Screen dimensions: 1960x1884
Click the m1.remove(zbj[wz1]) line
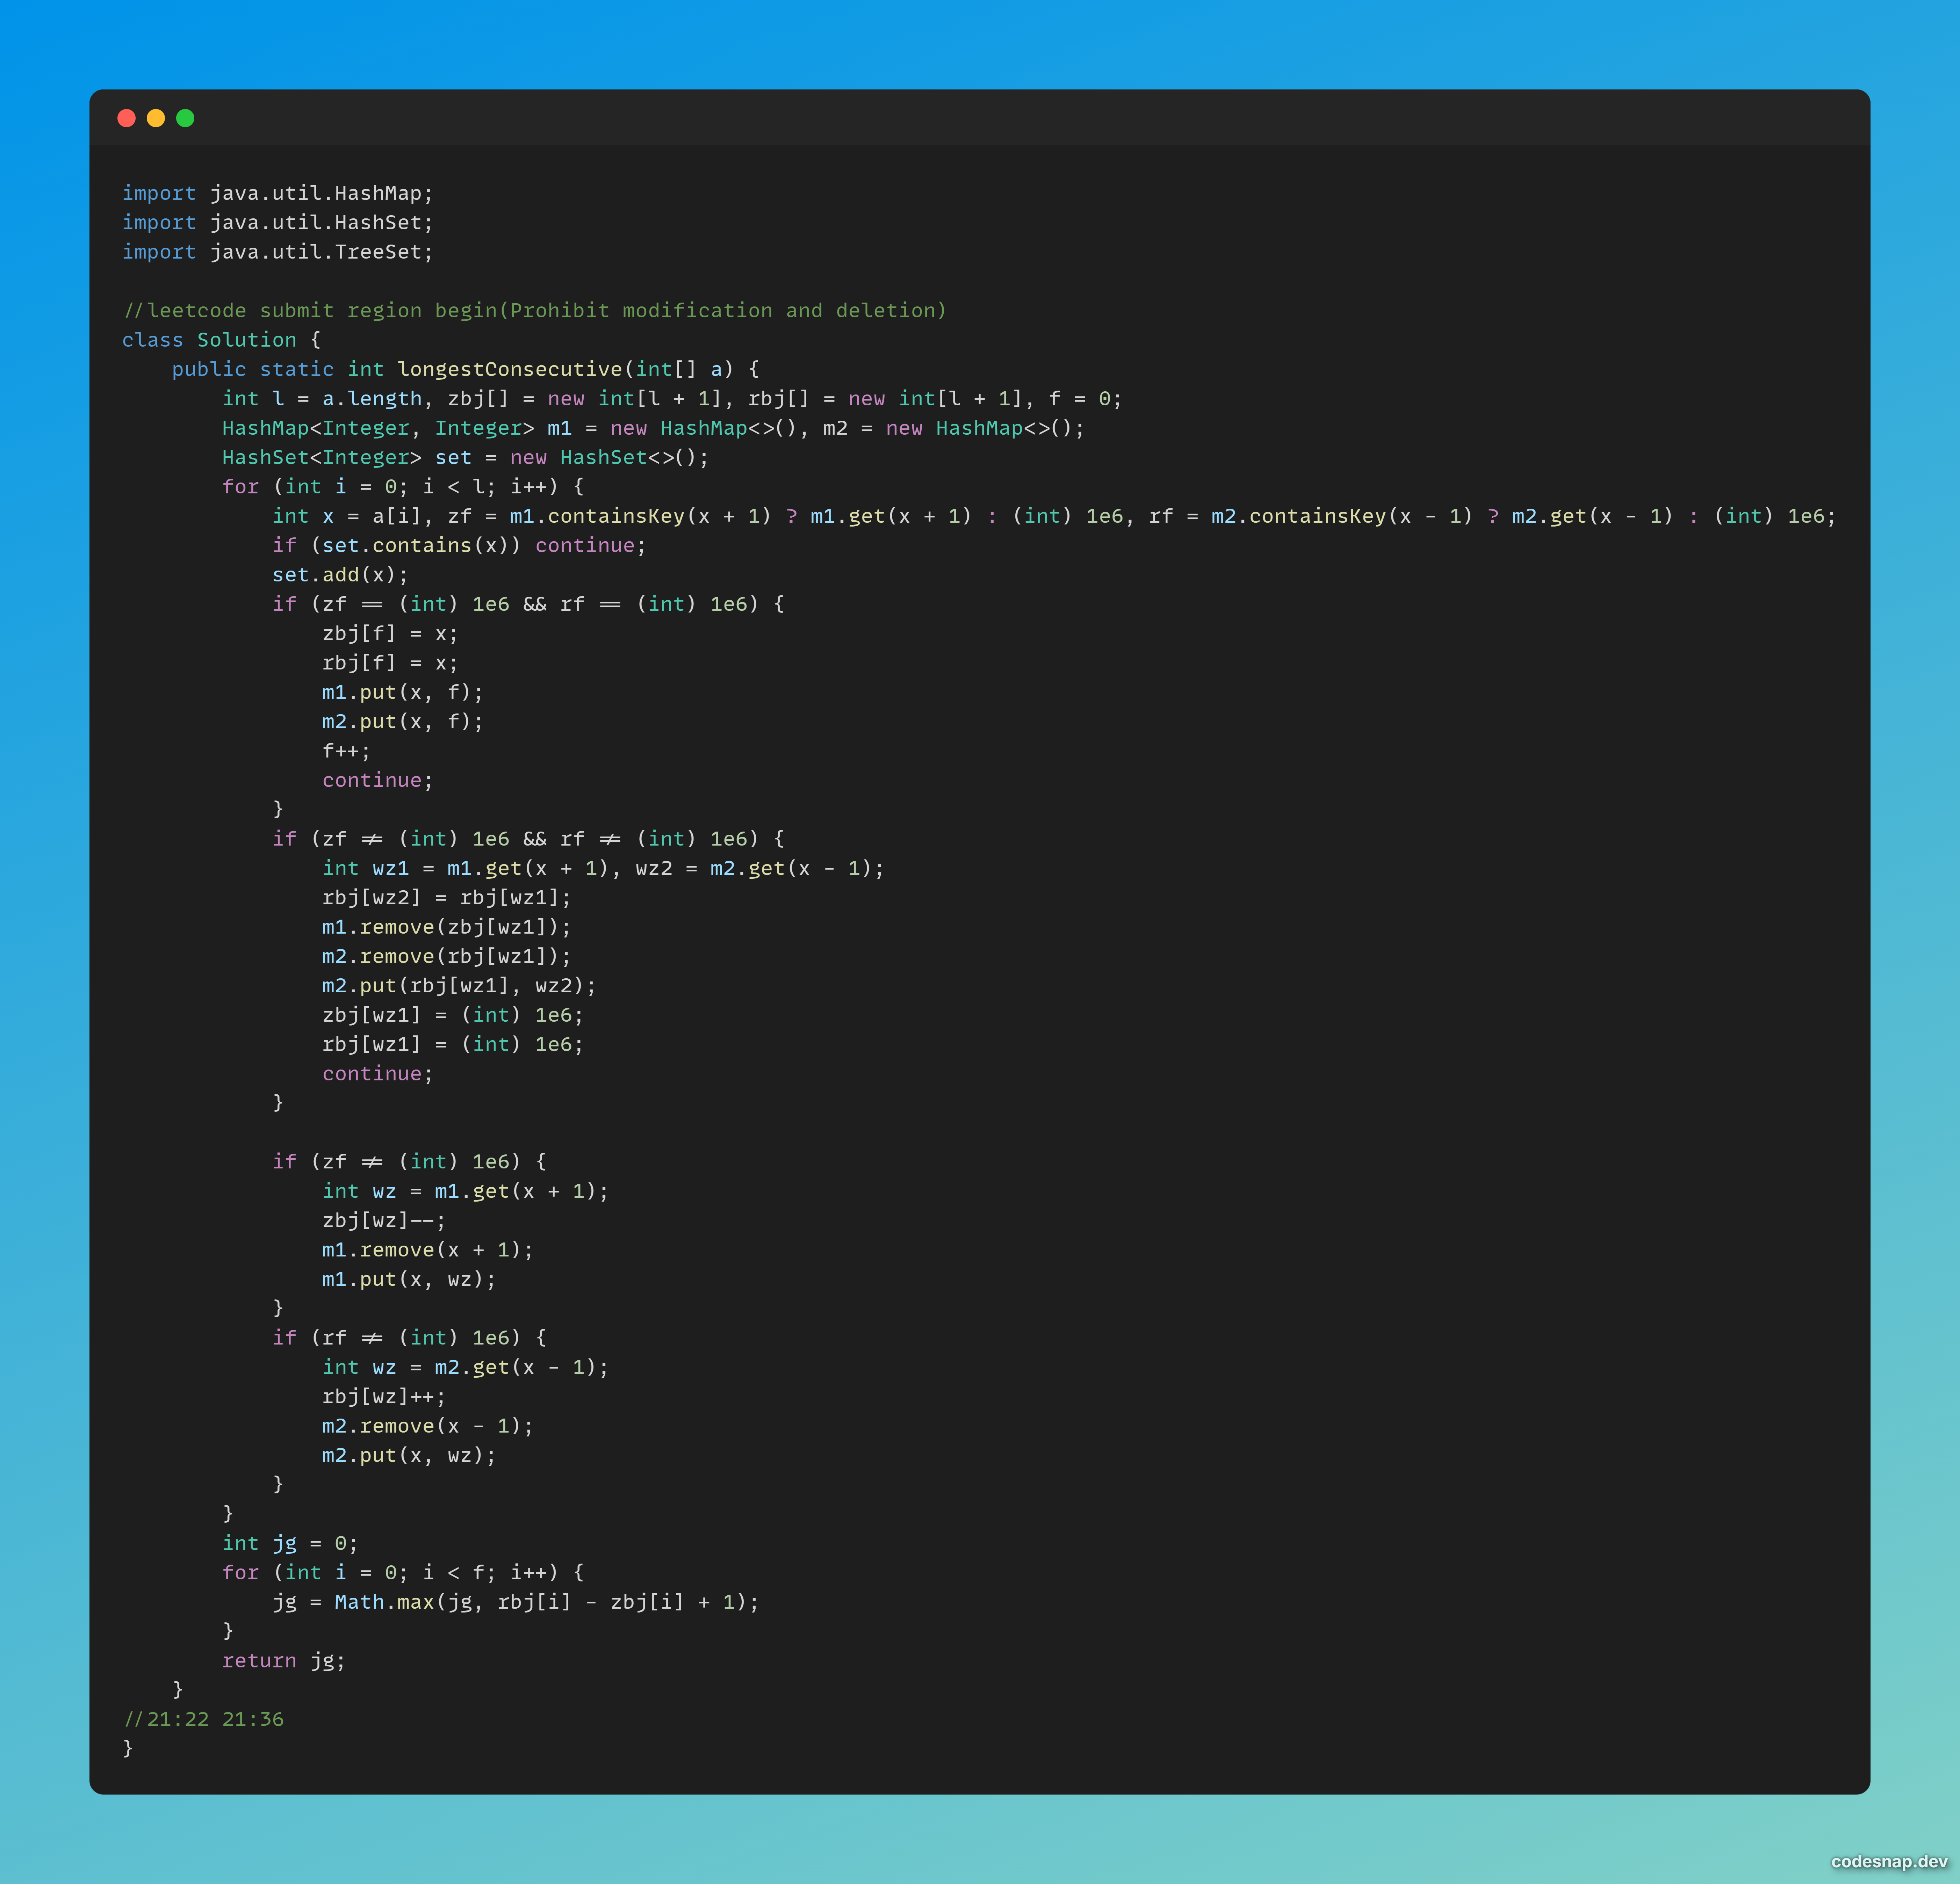[x=446, y=927]
